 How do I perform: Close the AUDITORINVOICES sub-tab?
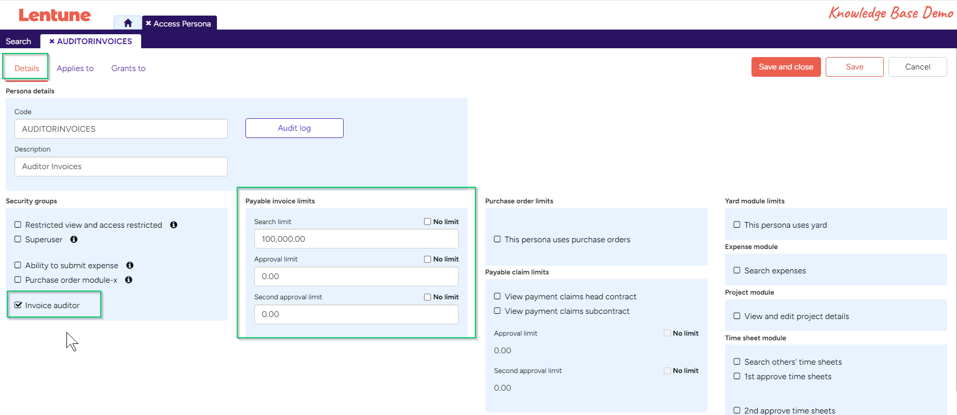(x=52, y=41)
